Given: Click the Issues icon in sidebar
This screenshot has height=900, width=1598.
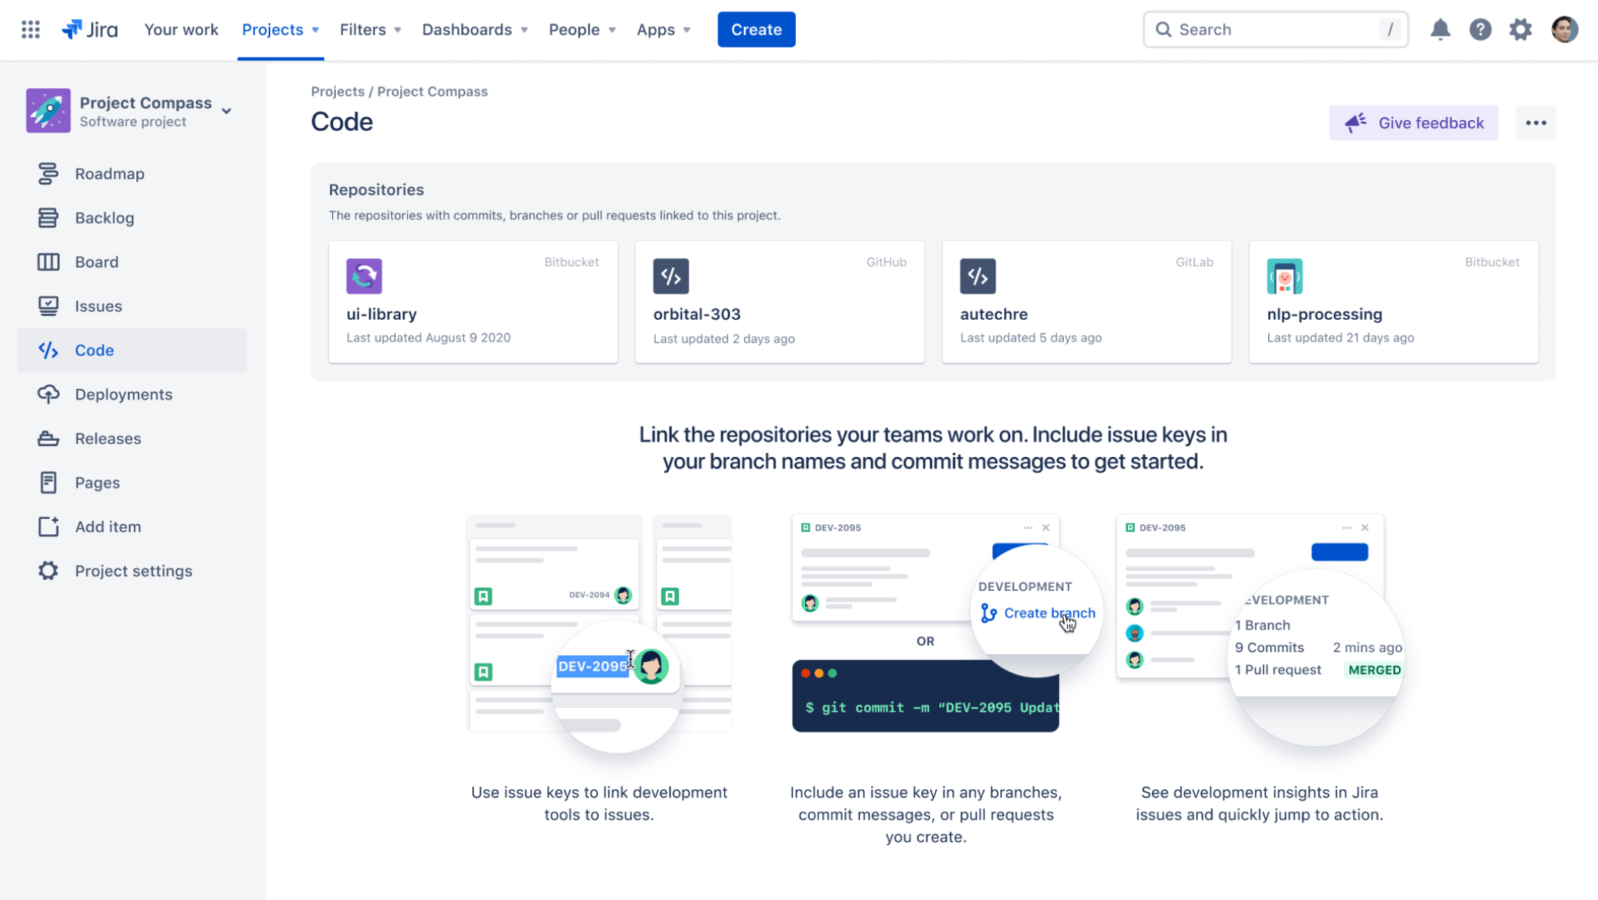Looking at the screenshot, I should (47, 306).
